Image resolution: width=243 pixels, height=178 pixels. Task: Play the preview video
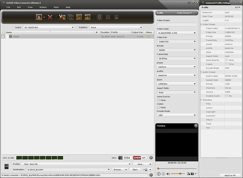[x=159, y=174]
